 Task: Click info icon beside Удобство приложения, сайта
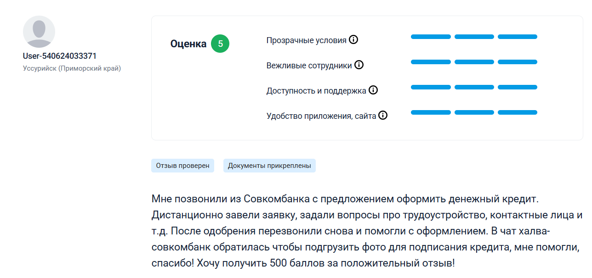(383, 116)
